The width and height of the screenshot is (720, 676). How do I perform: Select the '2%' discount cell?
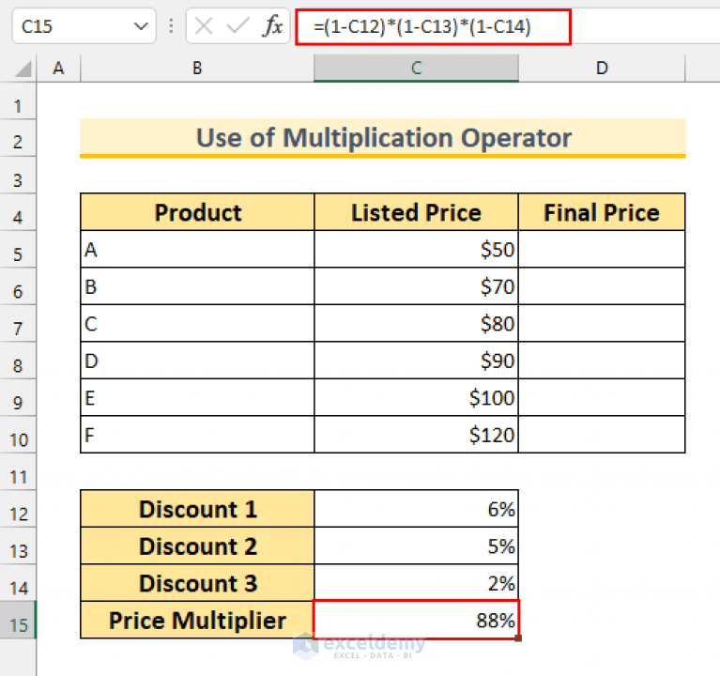coord(416,583)
